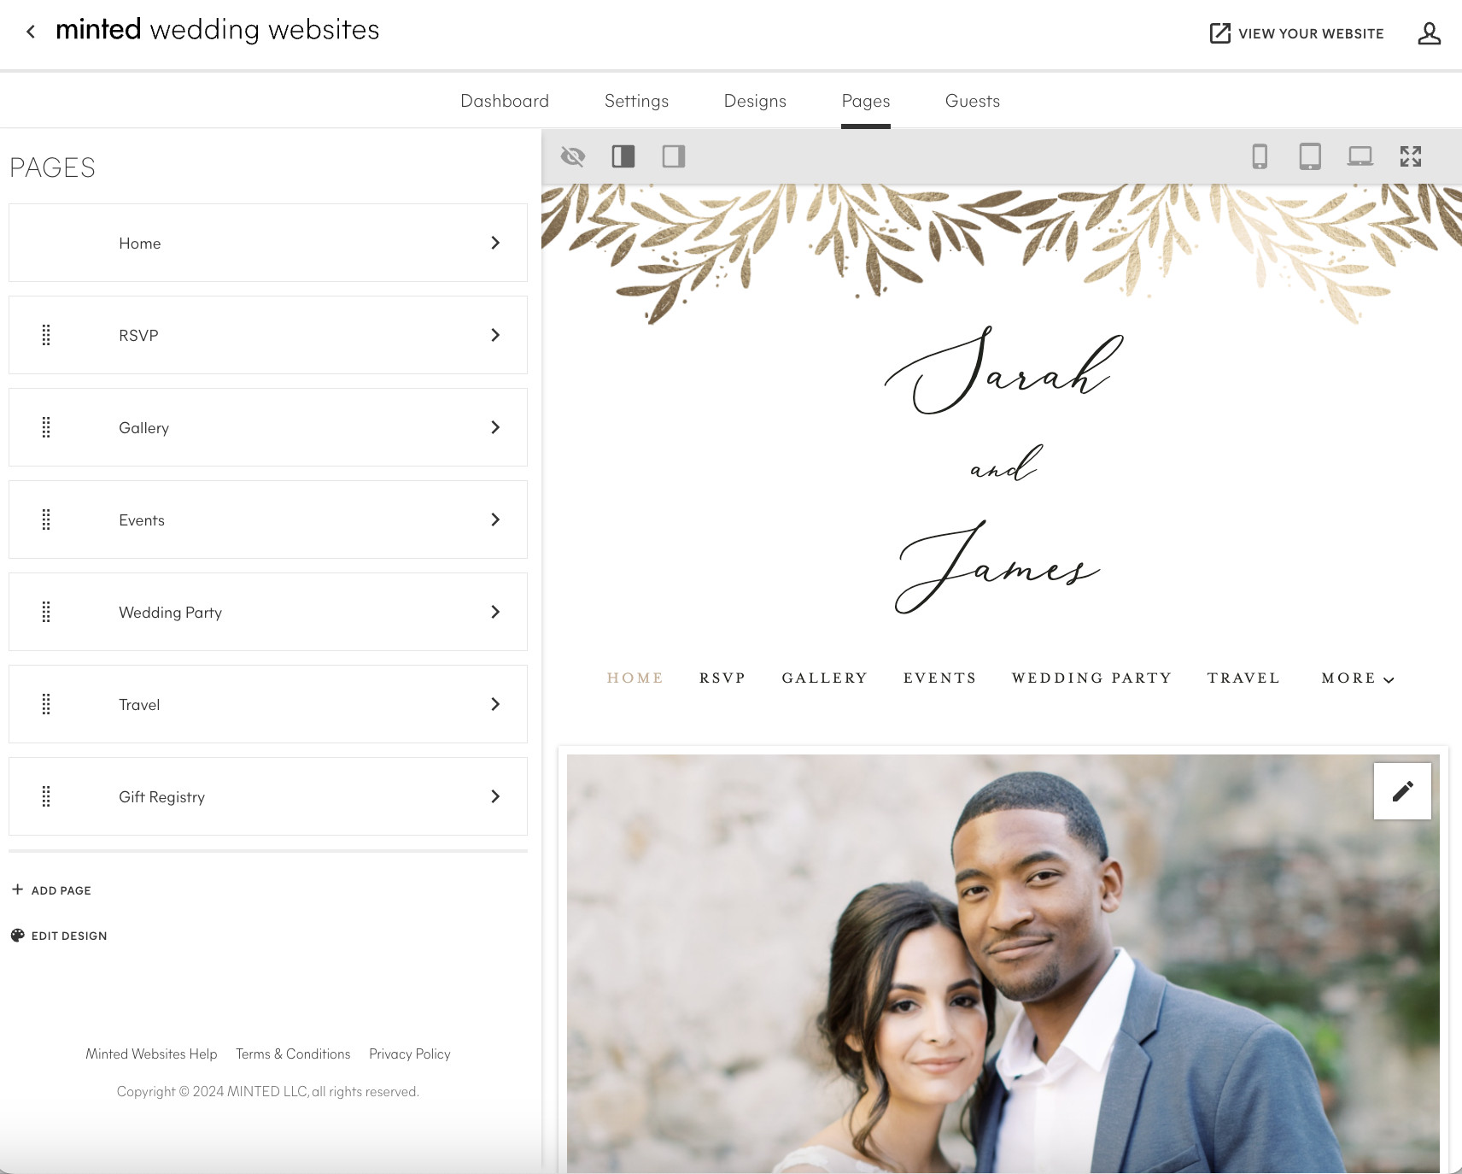Toggle the hide preview eye icon
The width and height of the screenshot is (1462, 1174).
pos(572,156)
